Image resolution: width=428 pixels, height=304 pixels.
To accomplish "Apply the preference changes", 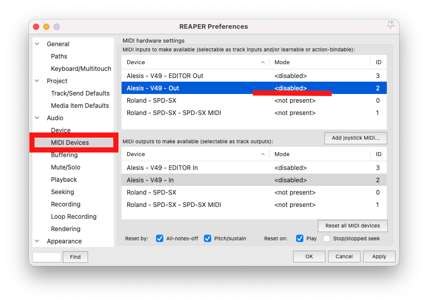I will 379,256.
